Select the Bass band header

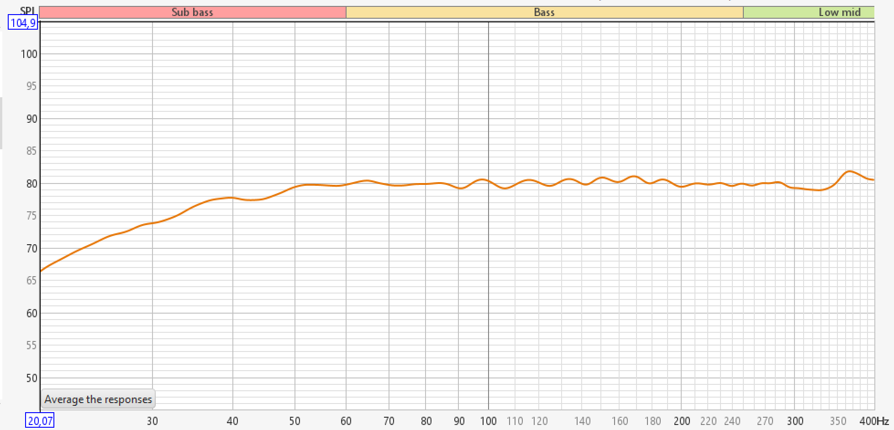(x=544, y=12)
